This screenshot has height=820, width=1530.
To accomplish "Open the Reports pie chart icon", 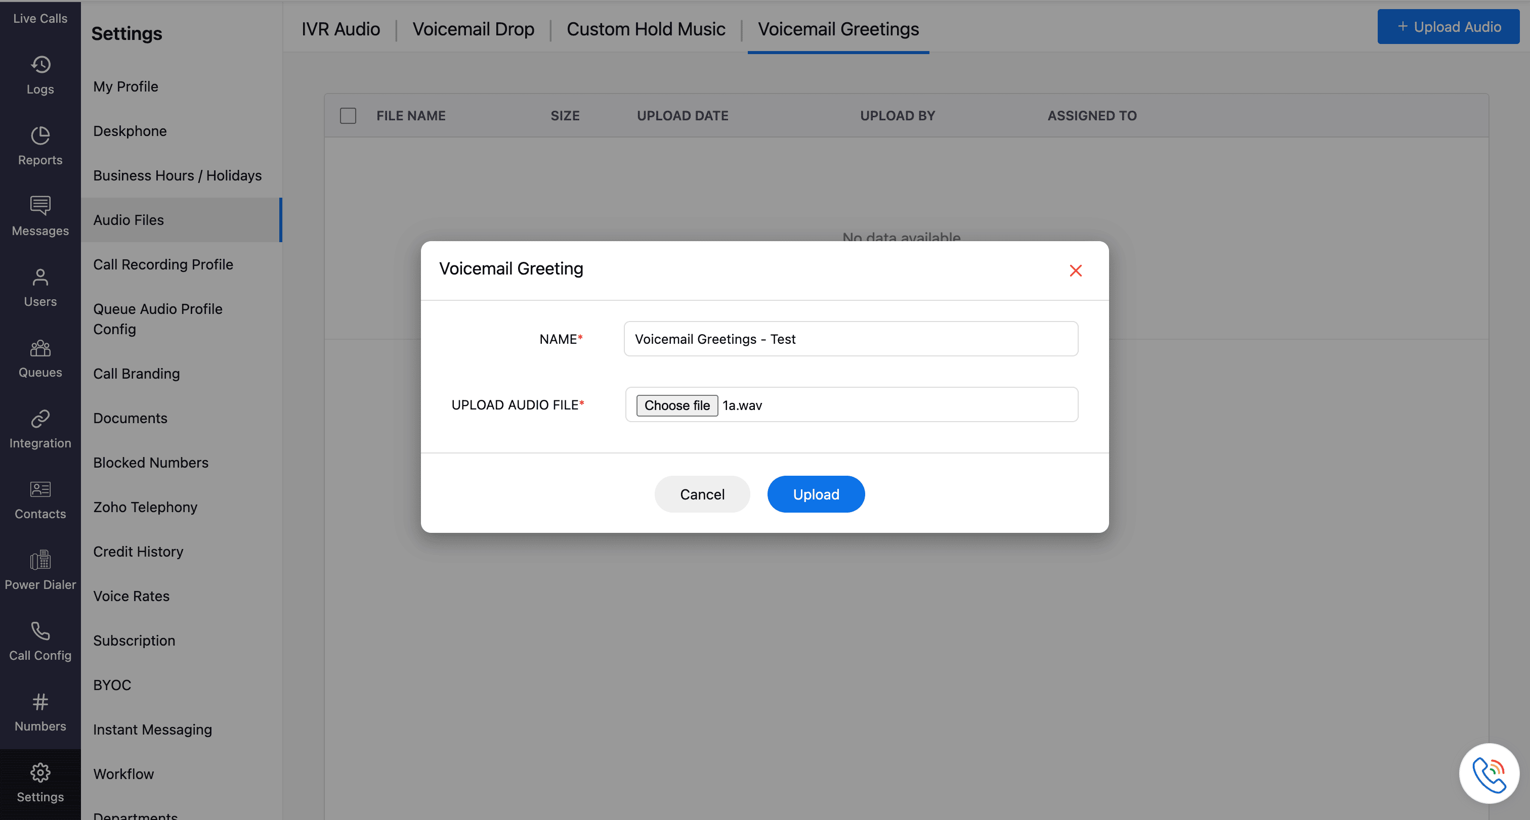I will (40, 136).
